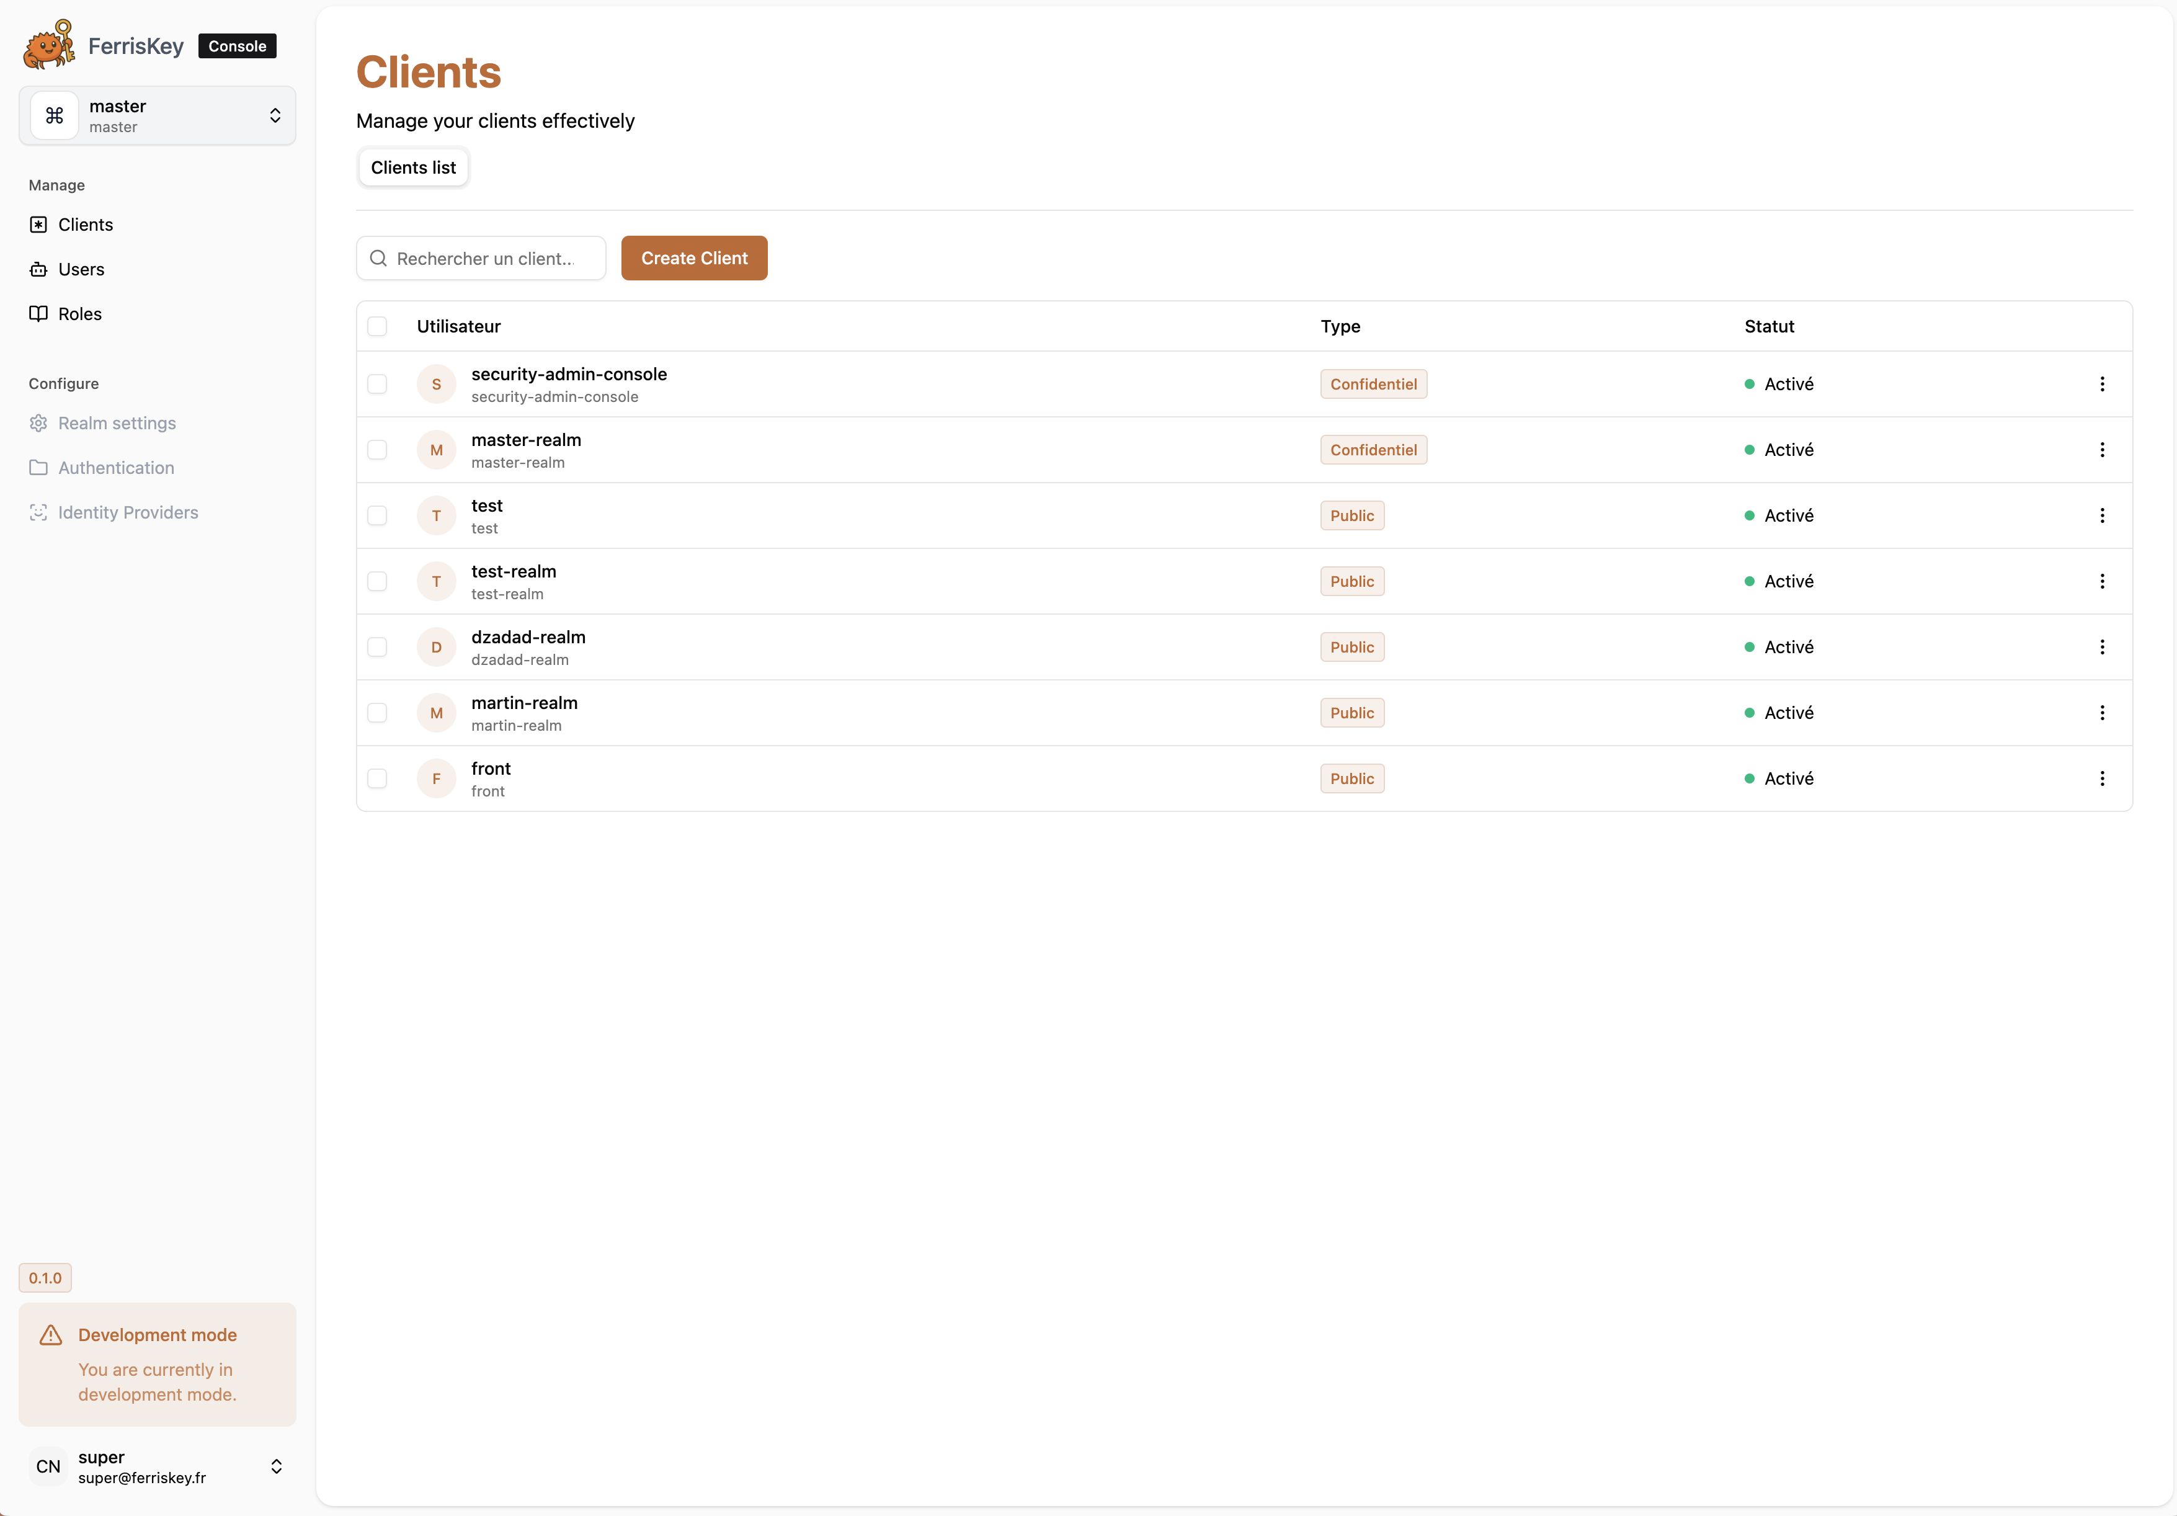Open the super user account menu
The width and height of the screenshot is (2177, 1516).
click(x=276, y=1466)
